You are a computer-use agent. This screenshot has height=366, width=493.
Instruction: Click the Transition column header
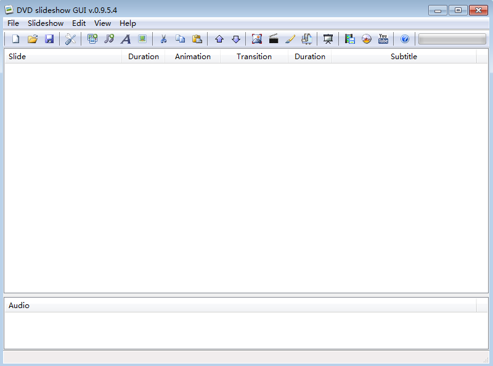(x=254, y=57)
